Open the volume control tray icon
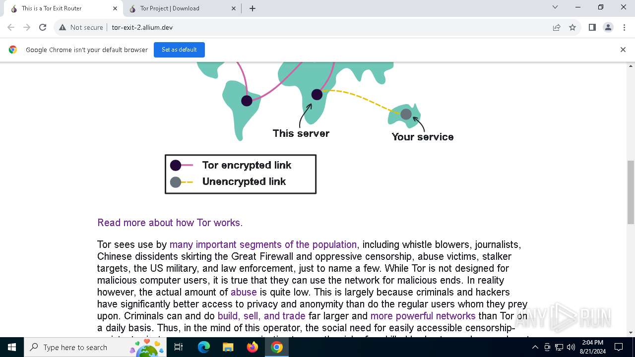Image resolution: width=635 pixels, height=357 pixels. (571, 347)
